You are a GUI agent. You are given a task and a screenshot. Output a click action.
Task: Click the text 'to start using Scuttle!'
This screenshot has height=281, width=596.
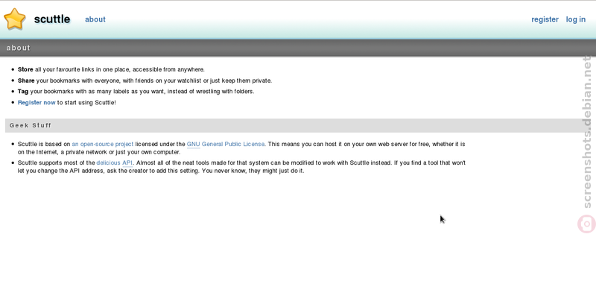[x=86, y=103]
